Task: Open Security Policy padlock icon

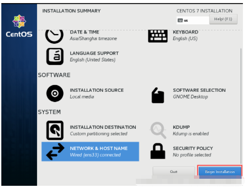Action: click(158, 151)
